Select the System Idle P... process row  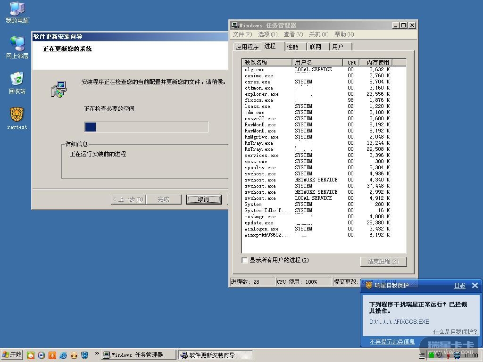[317, 210]
